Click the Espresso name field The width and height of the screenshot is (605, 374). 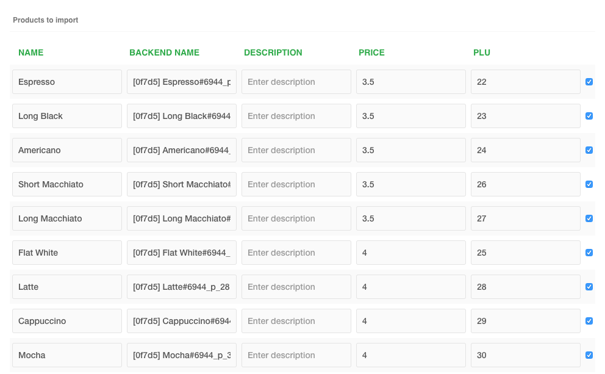(x=67, y=82)
